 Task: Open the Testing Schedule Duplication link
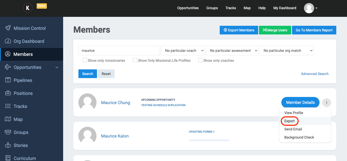[163, 105]
